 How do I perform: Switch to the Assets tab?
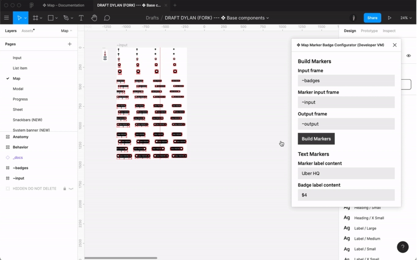click(27, 31)
